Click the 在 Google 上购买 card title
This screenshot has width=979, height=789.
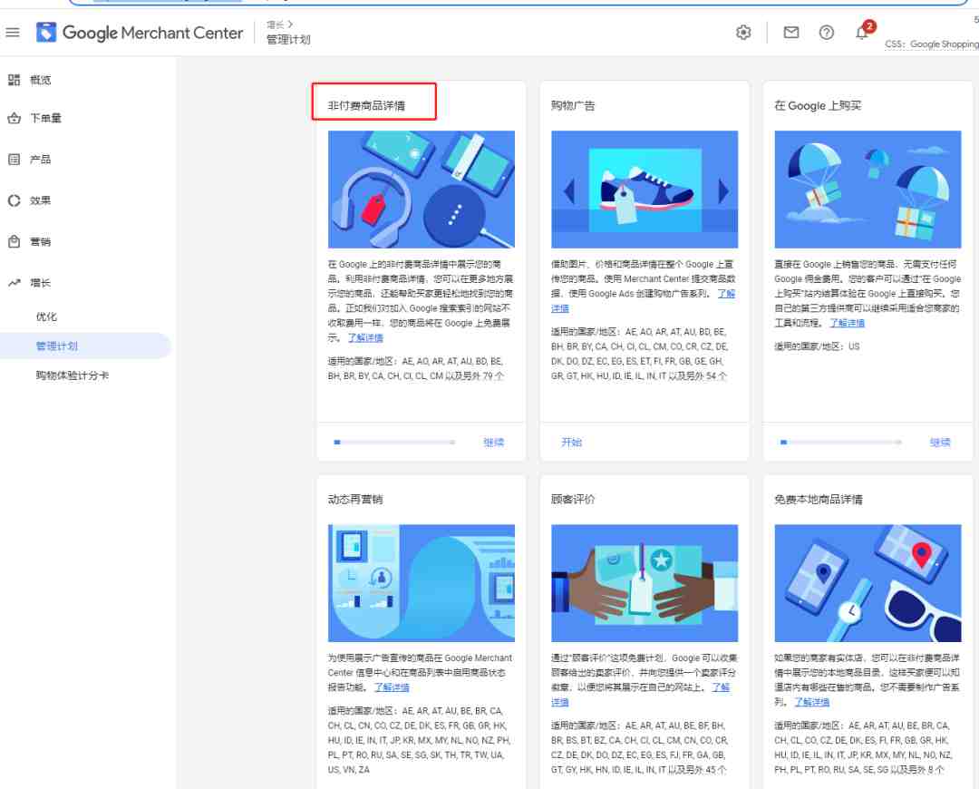[x=818, y=105]
